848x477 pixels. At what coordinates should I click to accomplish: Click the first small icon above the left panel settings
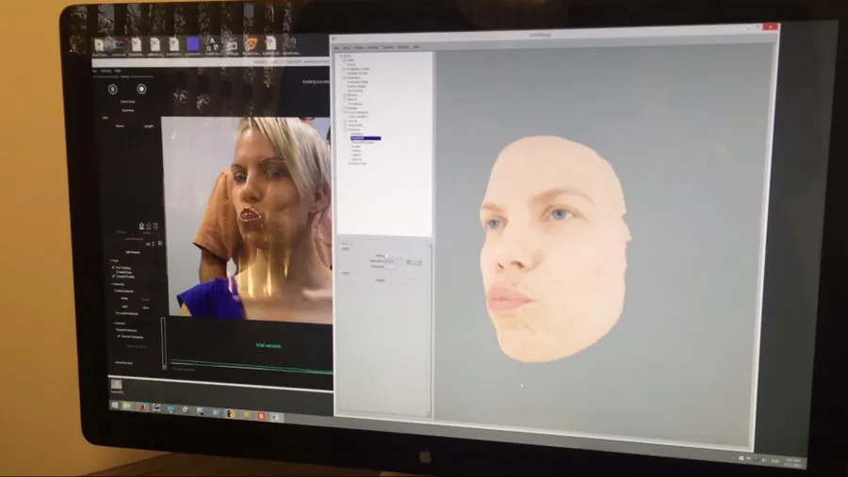coord(141,226)
